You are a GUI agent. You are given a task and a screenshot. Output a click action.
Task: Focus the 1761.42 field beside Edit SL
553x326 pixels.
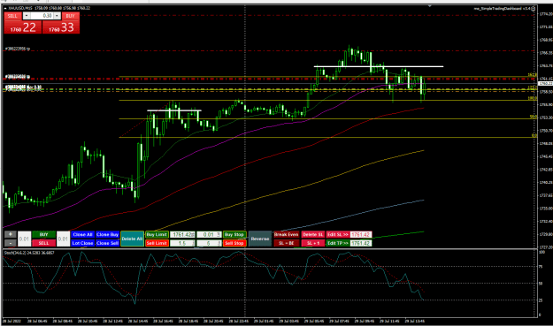tap(361, 234)
